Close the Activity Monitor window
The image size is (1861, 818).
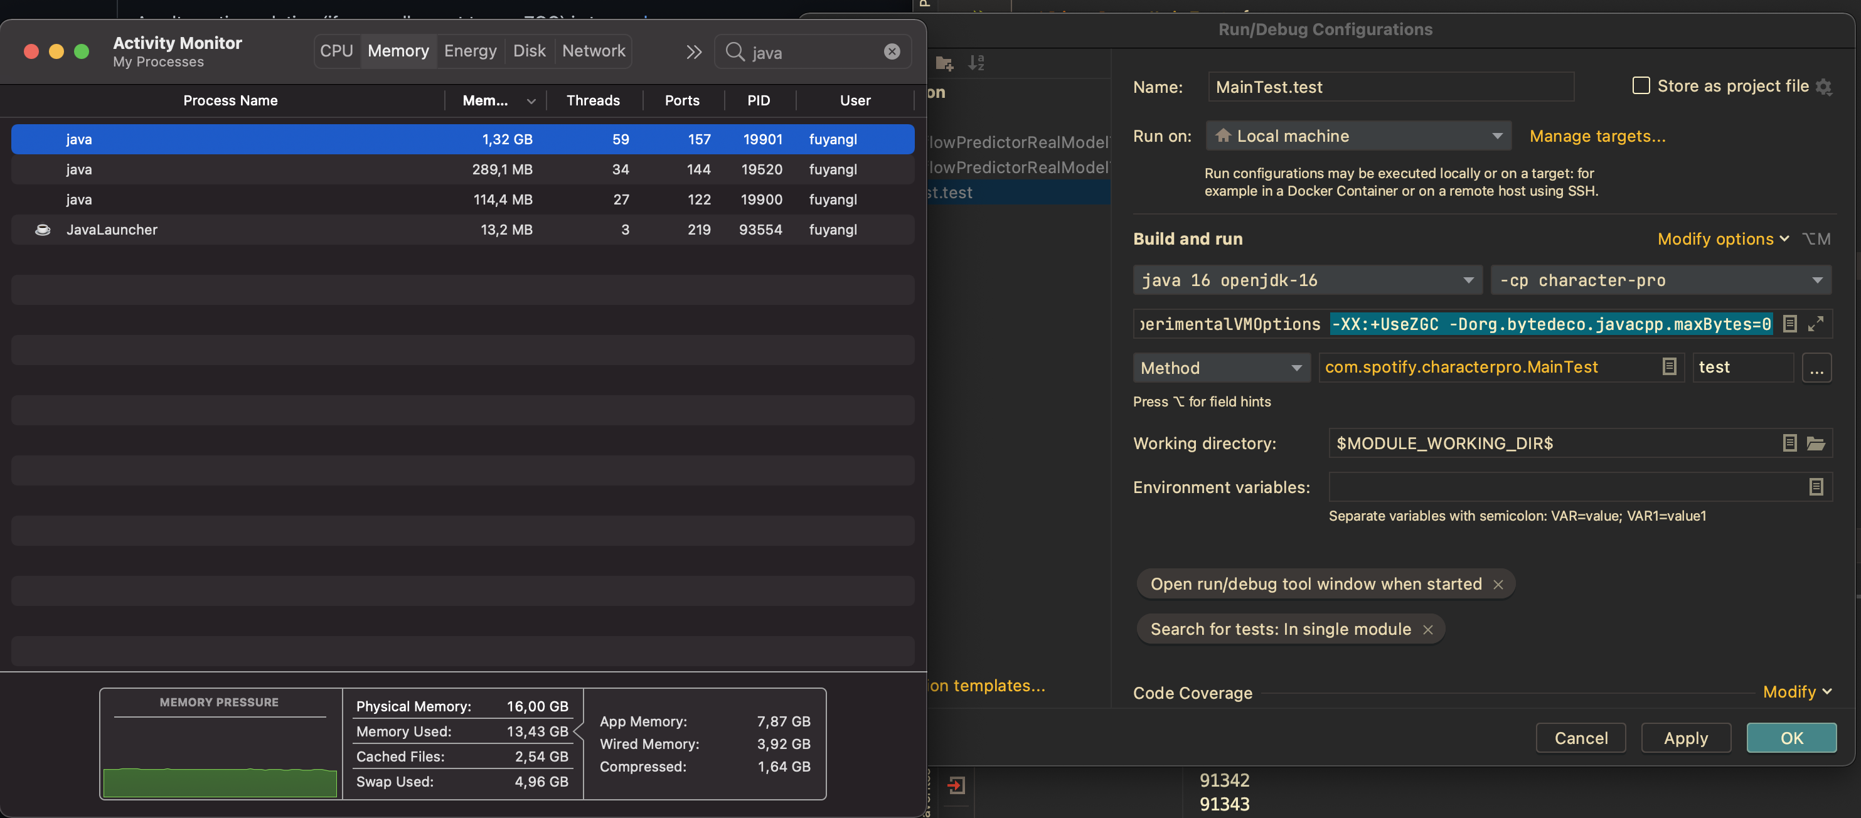tap(31, 52)
